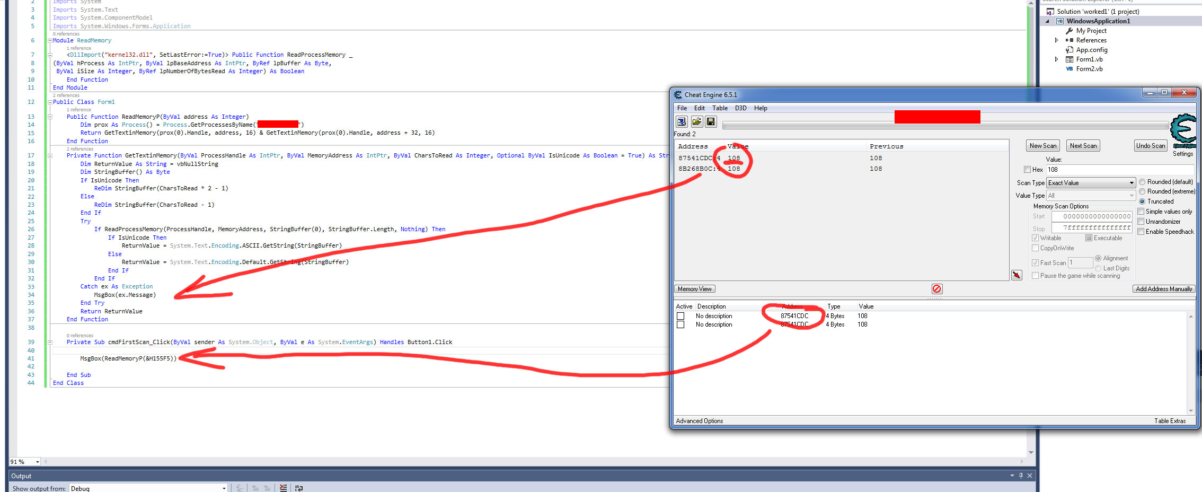Click the red no-entry clear list icon

[936, 289]
